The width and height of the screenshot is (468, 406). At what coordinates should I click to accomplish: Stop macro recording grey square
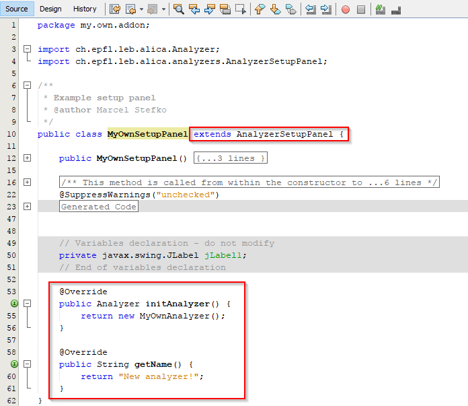coord(361,9)
